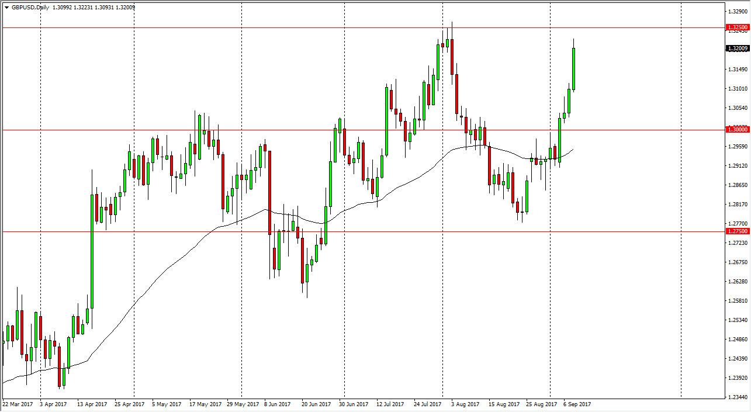Select the red 1.30000 price level tag
751x412 pixels.
click(737, 130)
